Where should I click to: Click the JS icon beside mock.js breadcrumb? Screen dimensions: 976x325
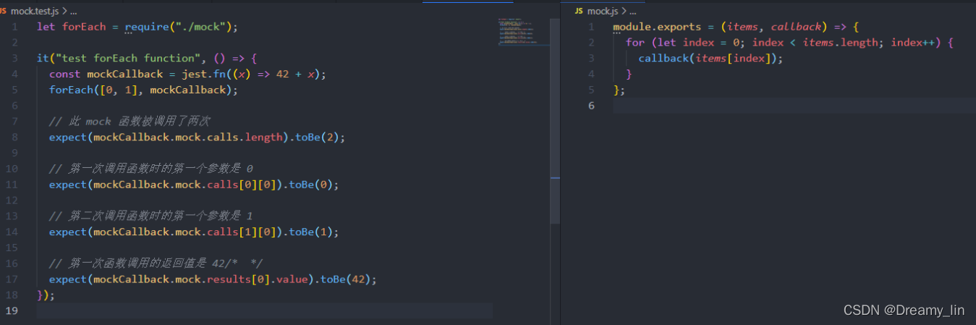[579, 12]
